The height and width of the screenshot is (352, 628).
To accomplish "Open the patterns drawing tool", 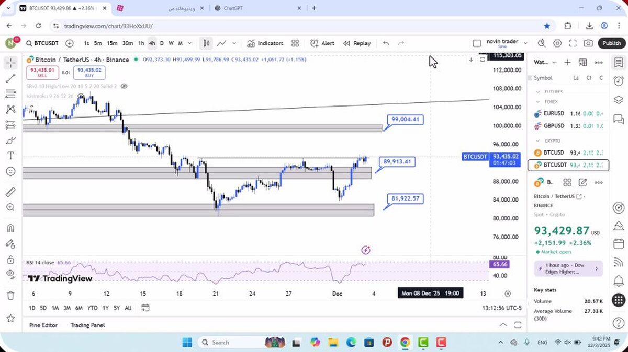I will 10,110.
